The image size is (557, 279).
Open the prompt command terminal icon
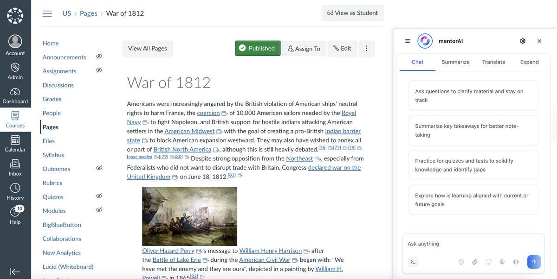pyautogui.click(x=413, y=262)
